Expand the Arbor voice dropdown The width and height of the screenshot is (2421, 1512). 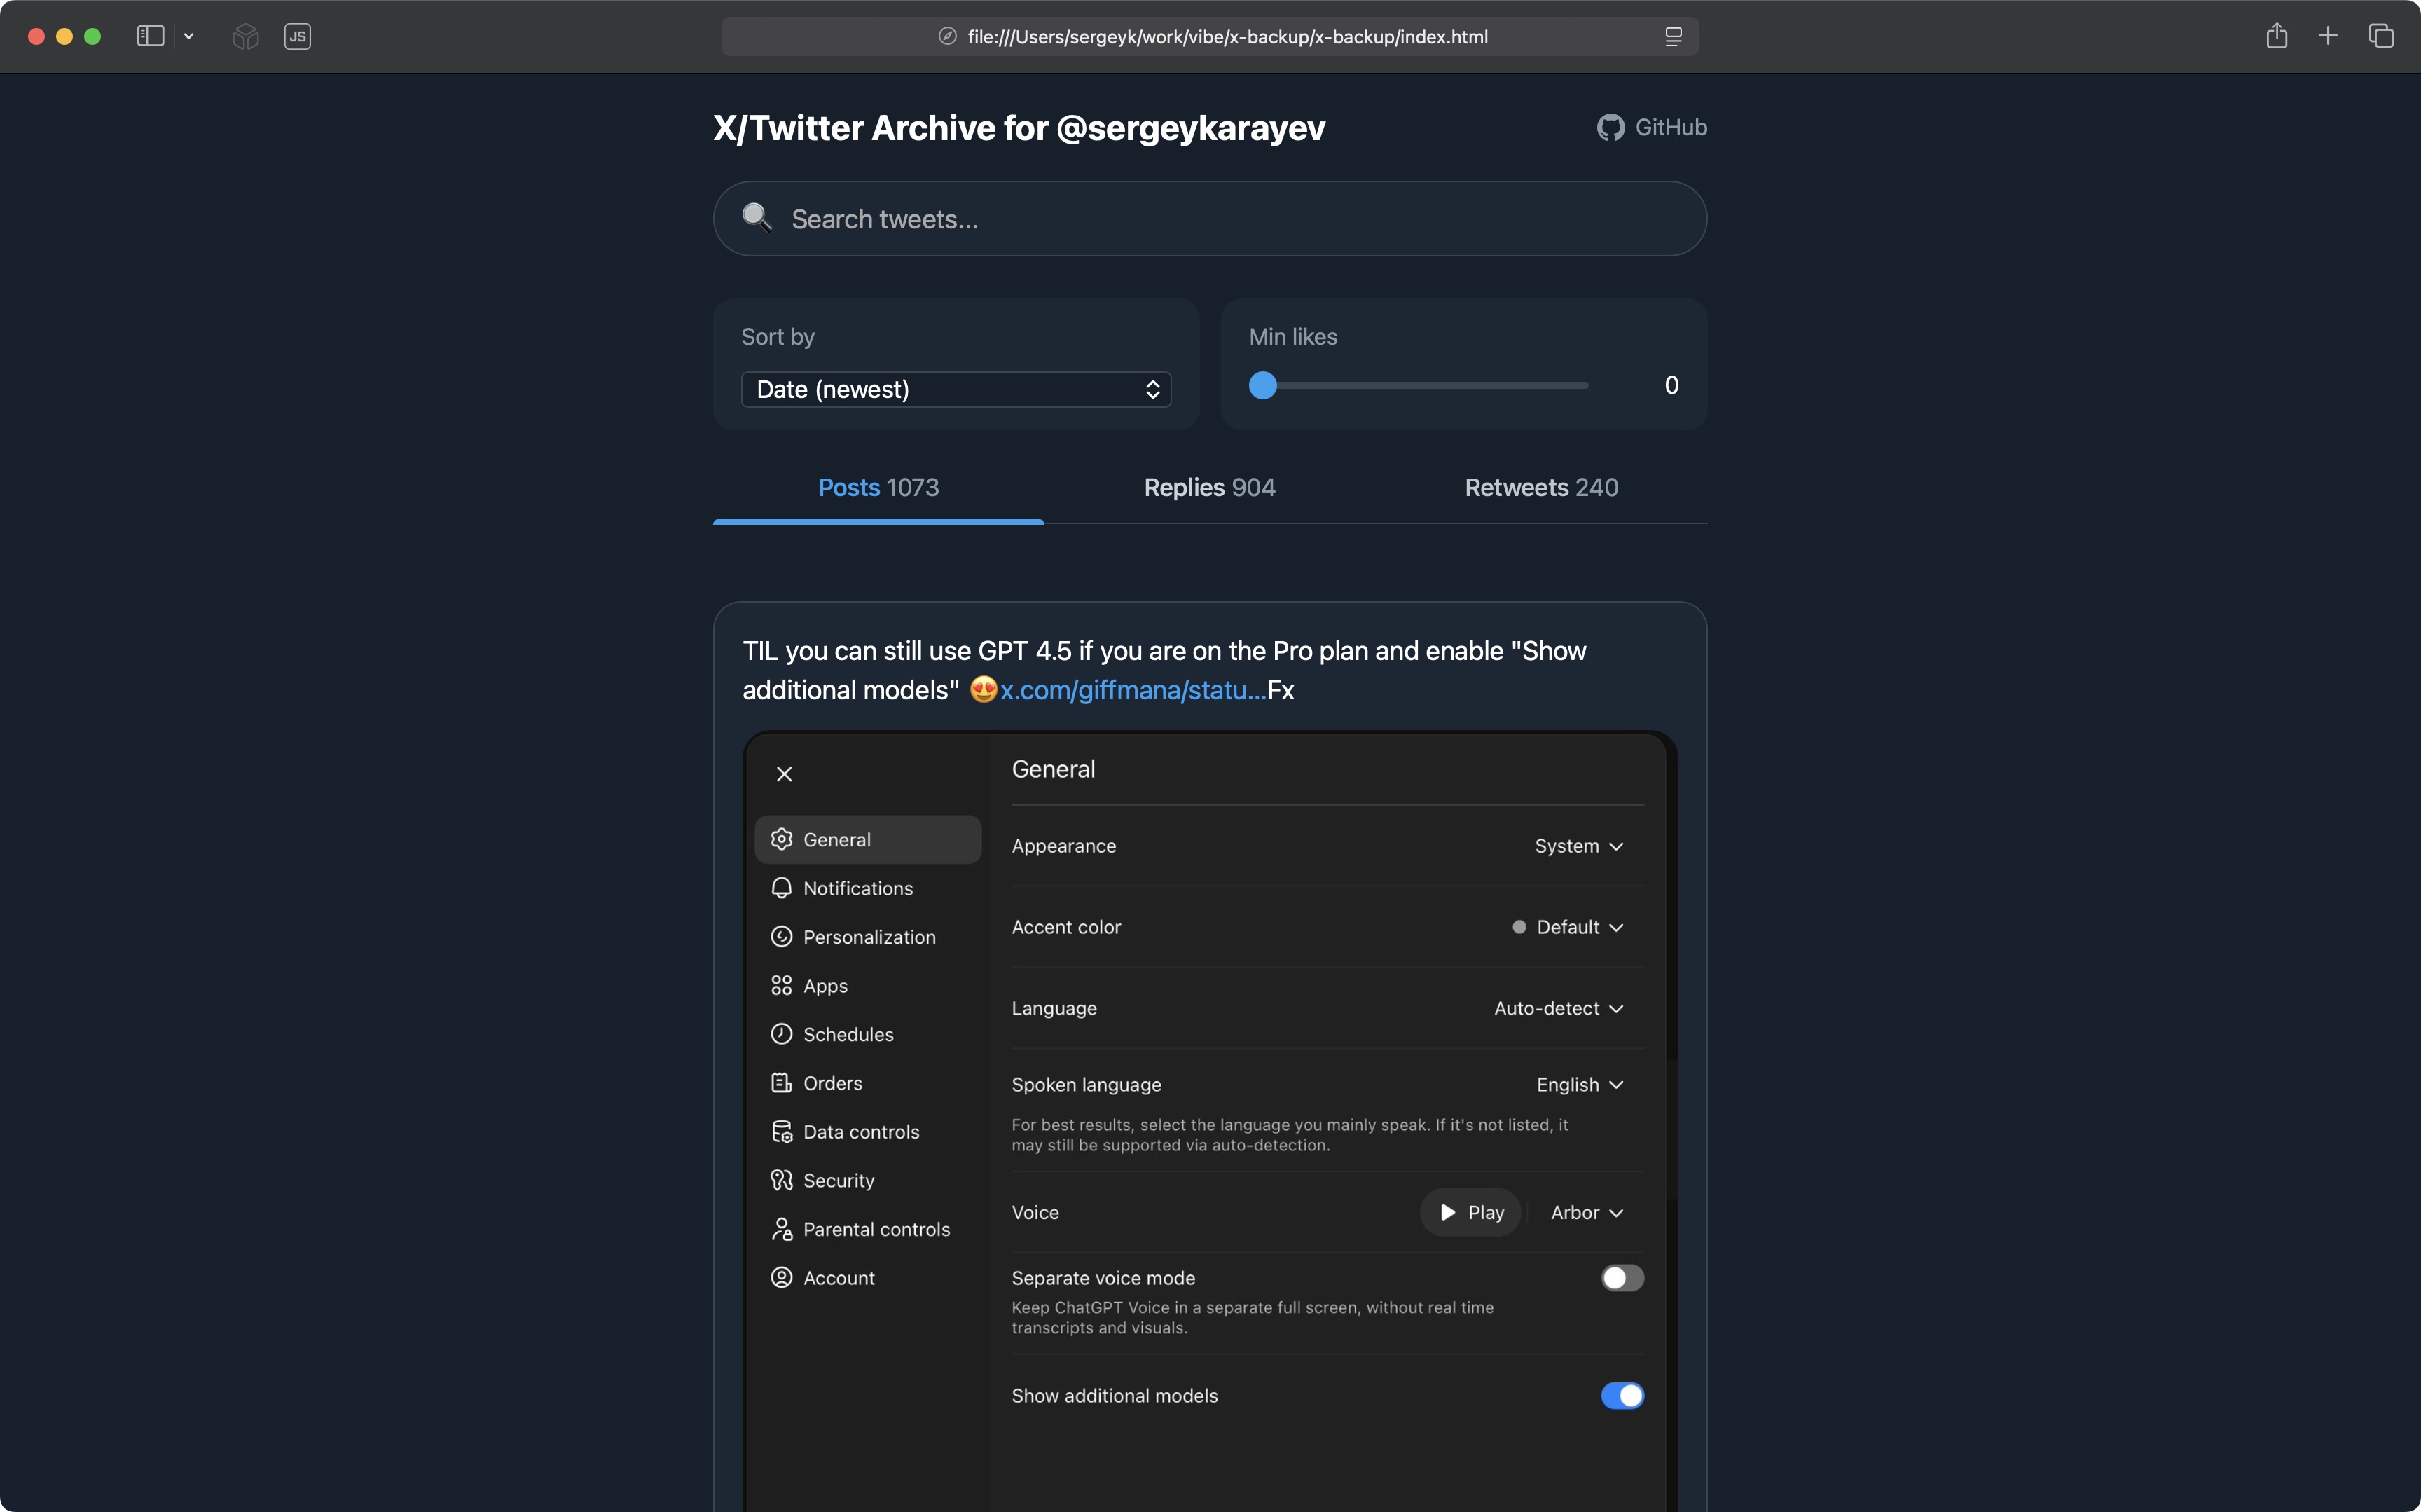click(x=1587, y=1212)
